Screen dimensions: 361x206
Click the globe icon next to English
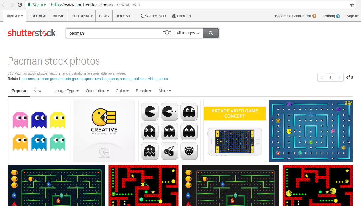pos(174,16)
